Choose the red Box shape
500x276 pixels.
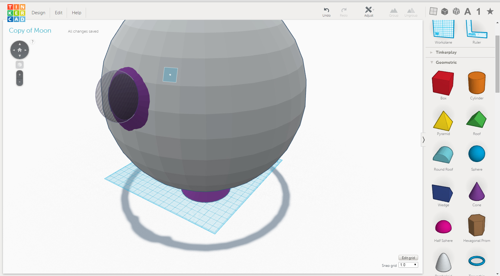click(x=443, y=83)
